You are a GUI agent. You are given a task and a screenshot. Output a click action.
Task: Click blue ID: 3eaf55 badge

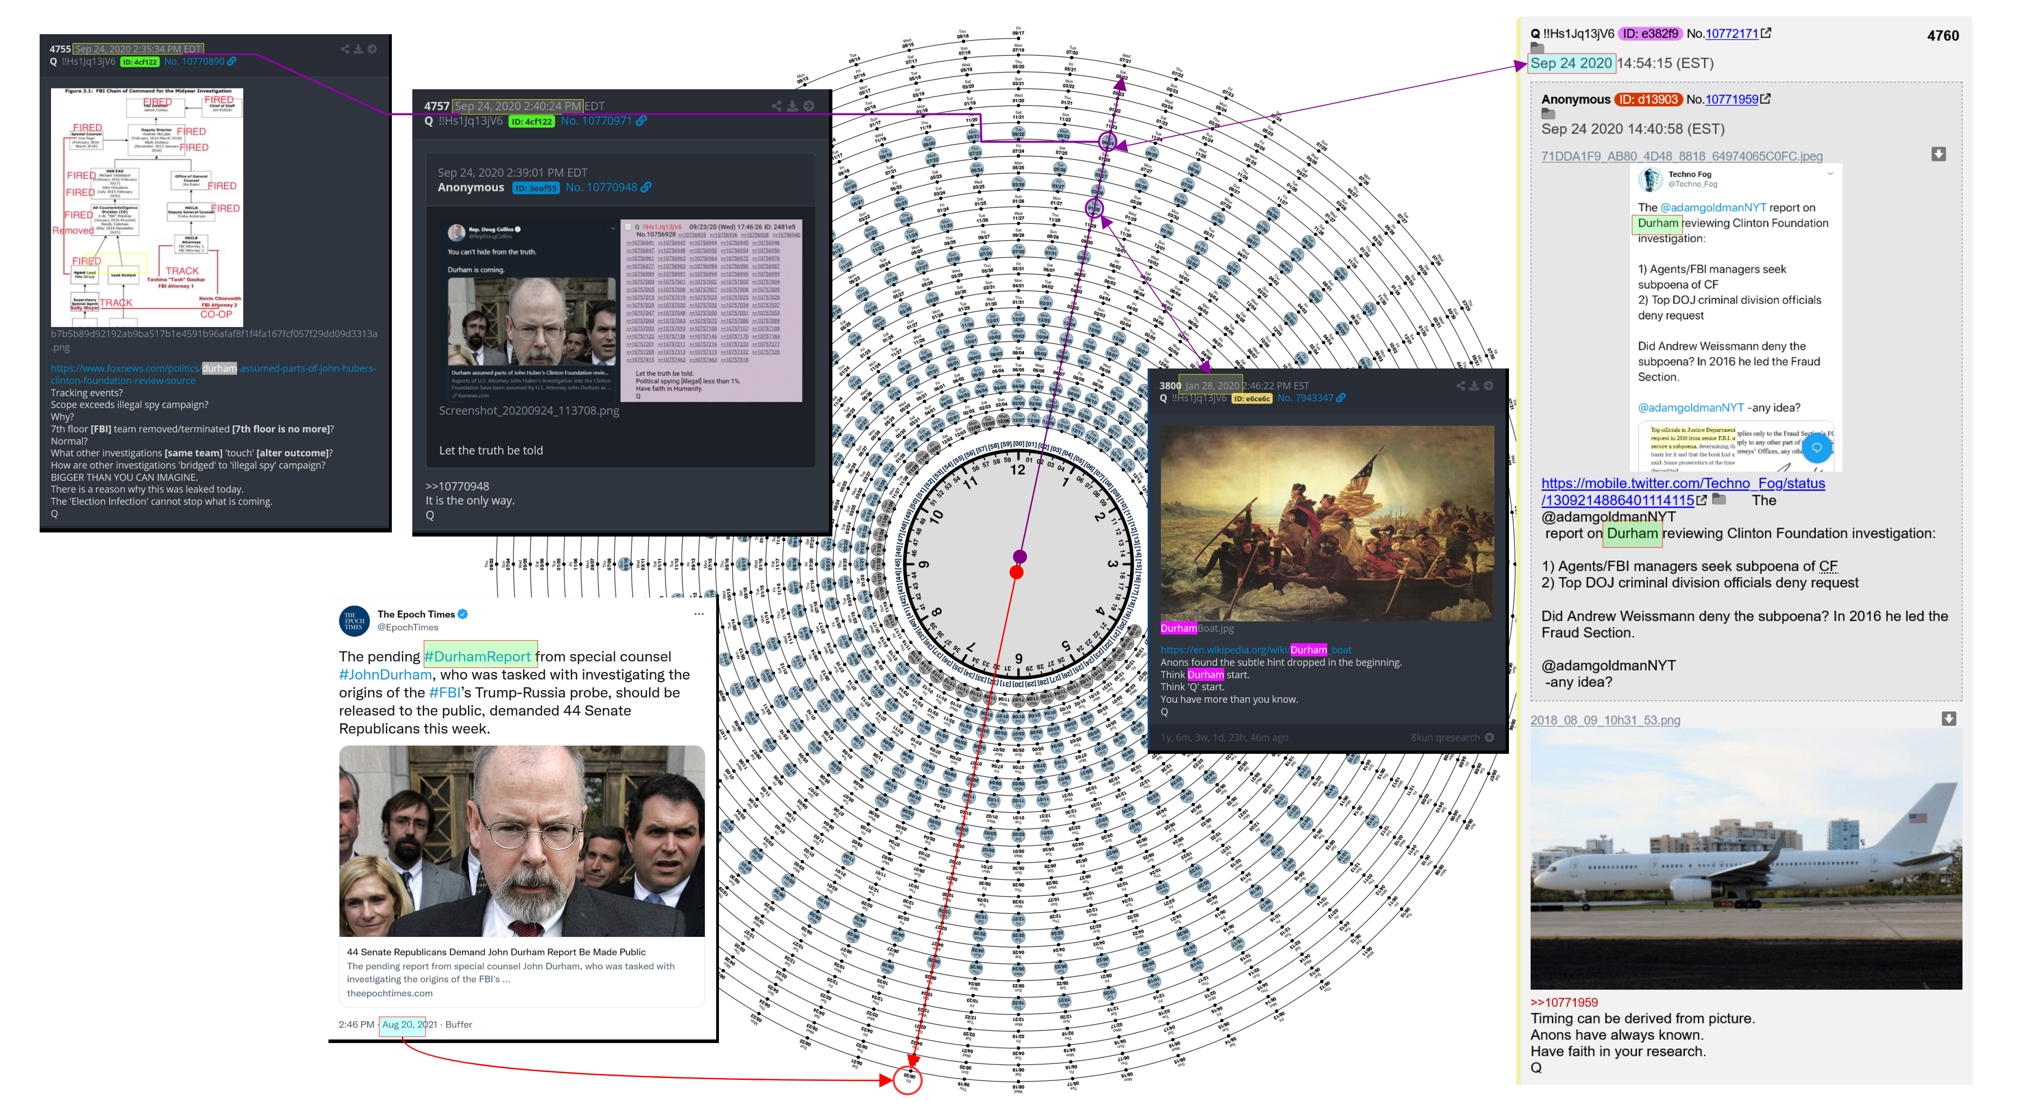coord(535,188)
